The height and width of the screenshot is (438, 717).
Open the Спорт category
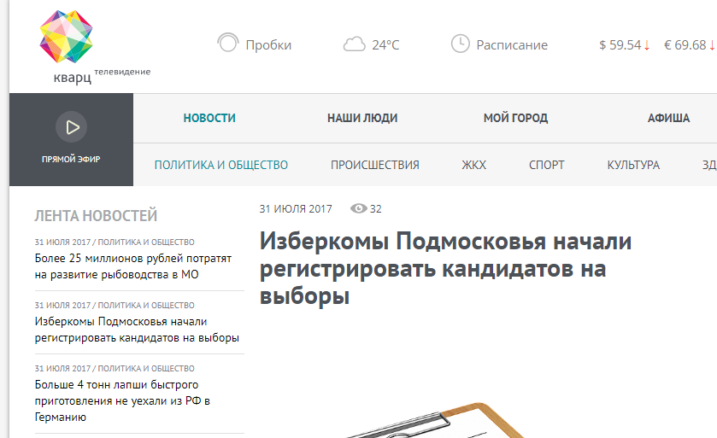point(546,165)
